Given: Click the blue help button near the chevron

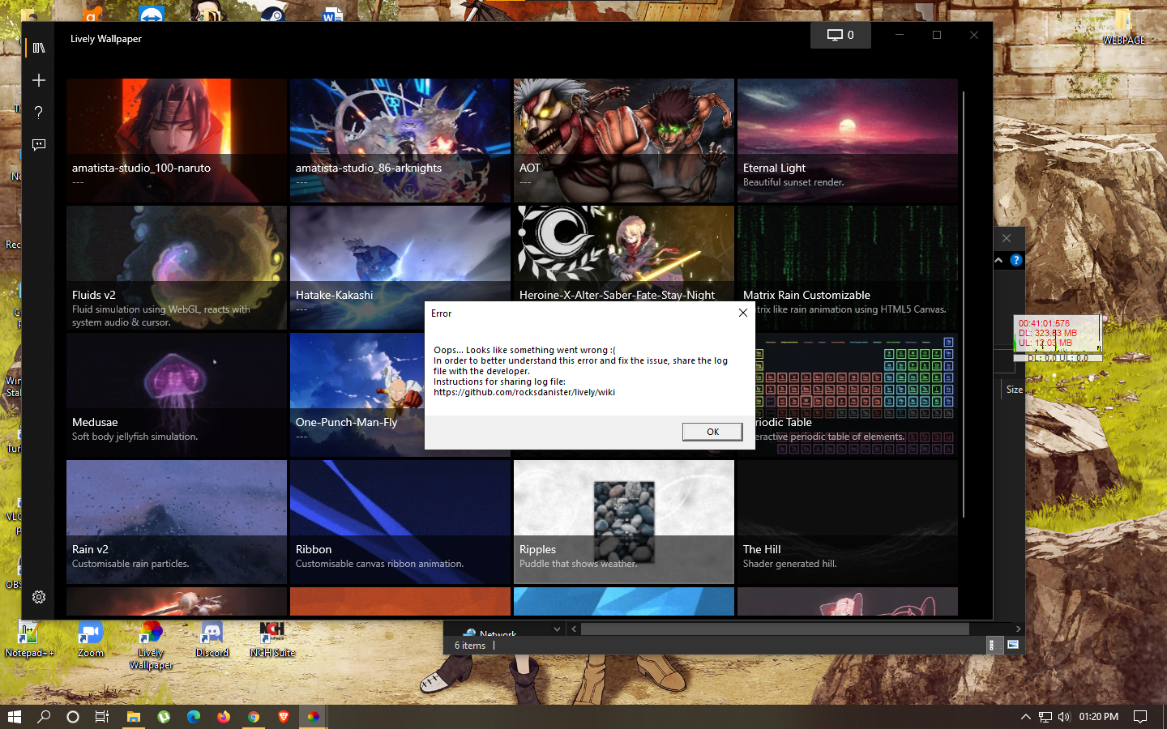Looking at the screenshot, I should coord(1015,260).
